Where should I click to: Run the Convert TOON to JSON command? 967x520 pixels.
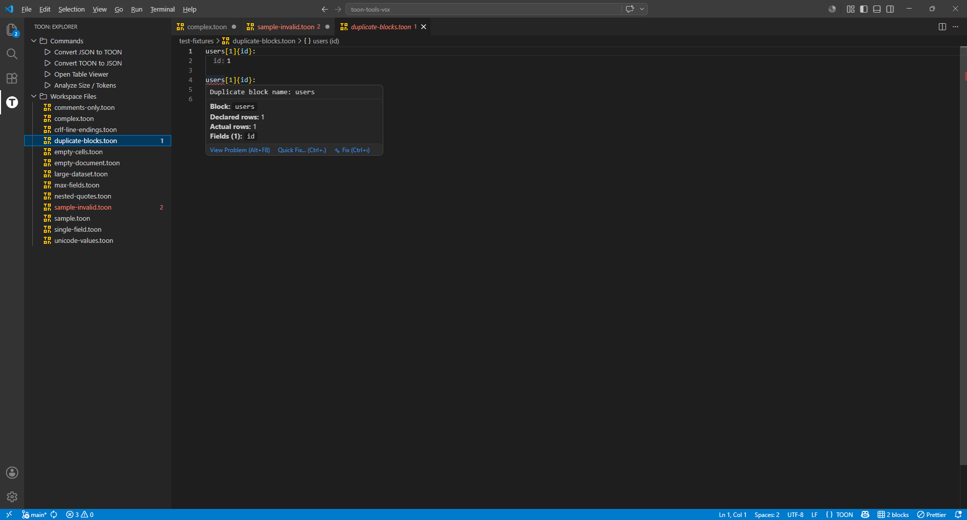(x=88, y=63)
